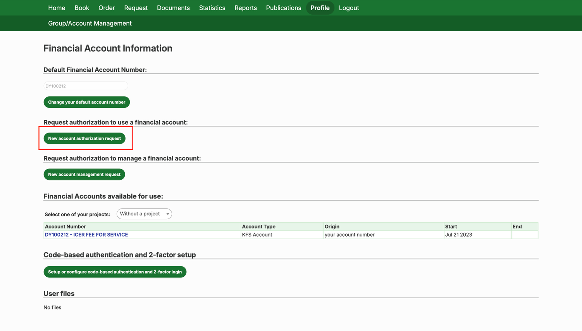Start a New account authorization request
Viewport: 582px width, 331px height.
84,139
